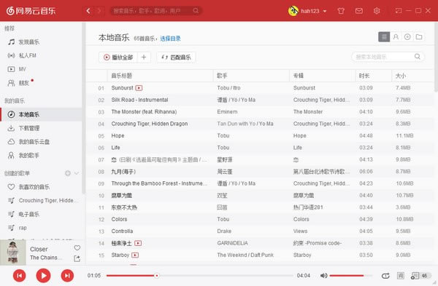
Task: Mute the volume speaker icon
Action: pos(323,276)
